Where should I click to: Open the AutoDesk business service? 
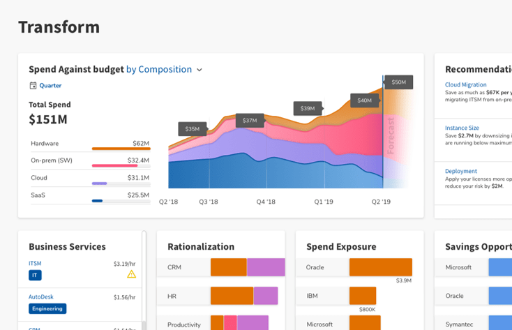pos(40,297)
